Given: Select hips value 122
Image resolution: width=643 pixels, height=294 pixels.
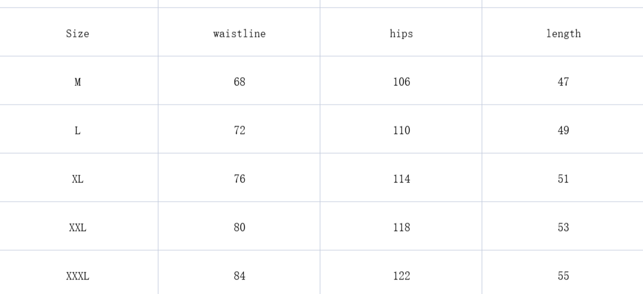Looking at the screenshot, I should [401, 276].
